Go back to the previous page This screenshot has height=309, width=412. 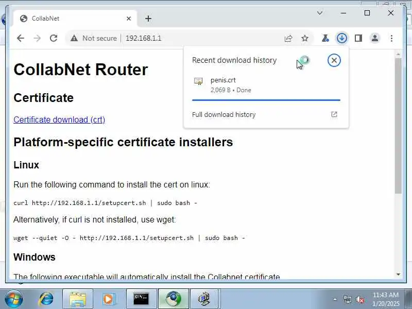click(x=21, y=38)
